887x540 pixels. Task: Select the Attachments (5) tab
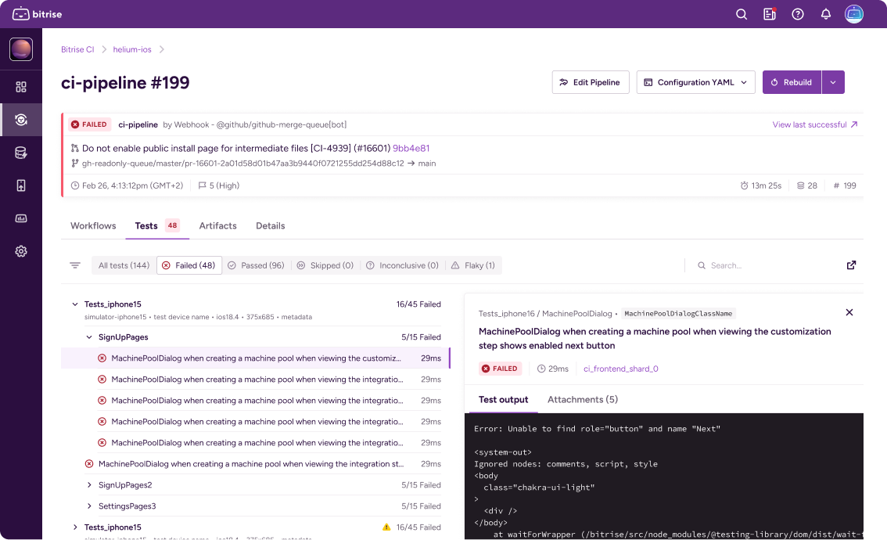pyautogui.click(x=582, y=400)
